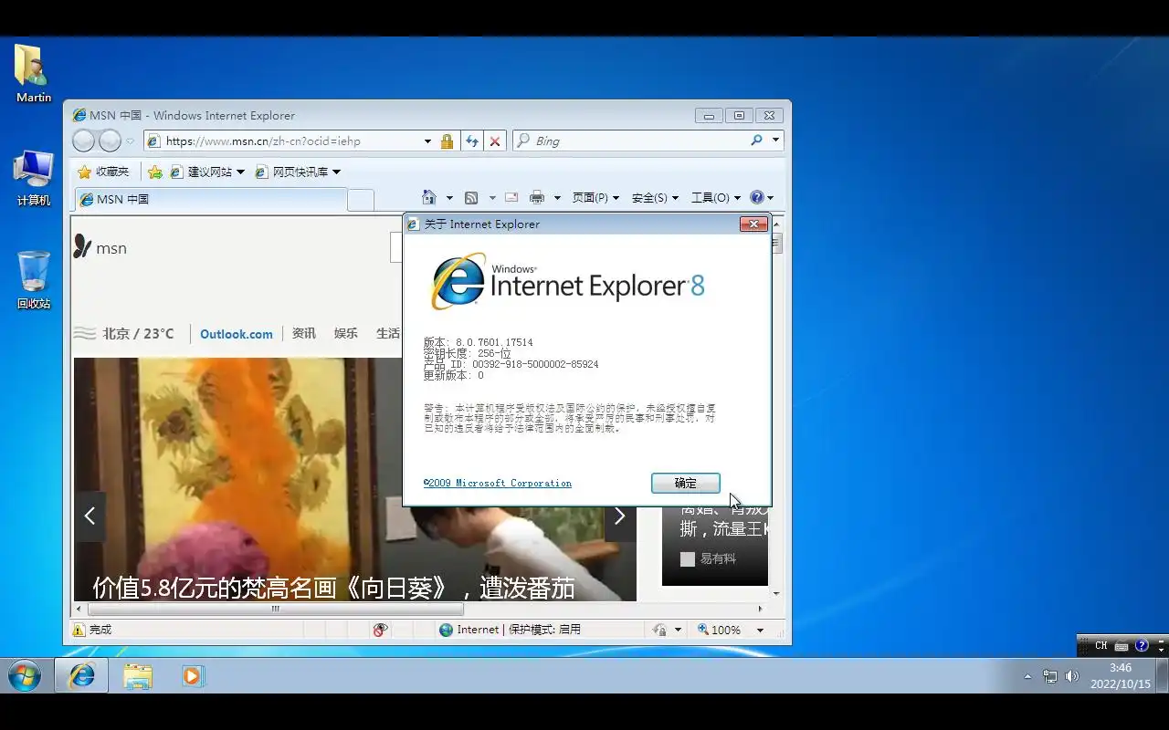
Task: Click the red stop loading icon
Action: click(x=495, y=141)
